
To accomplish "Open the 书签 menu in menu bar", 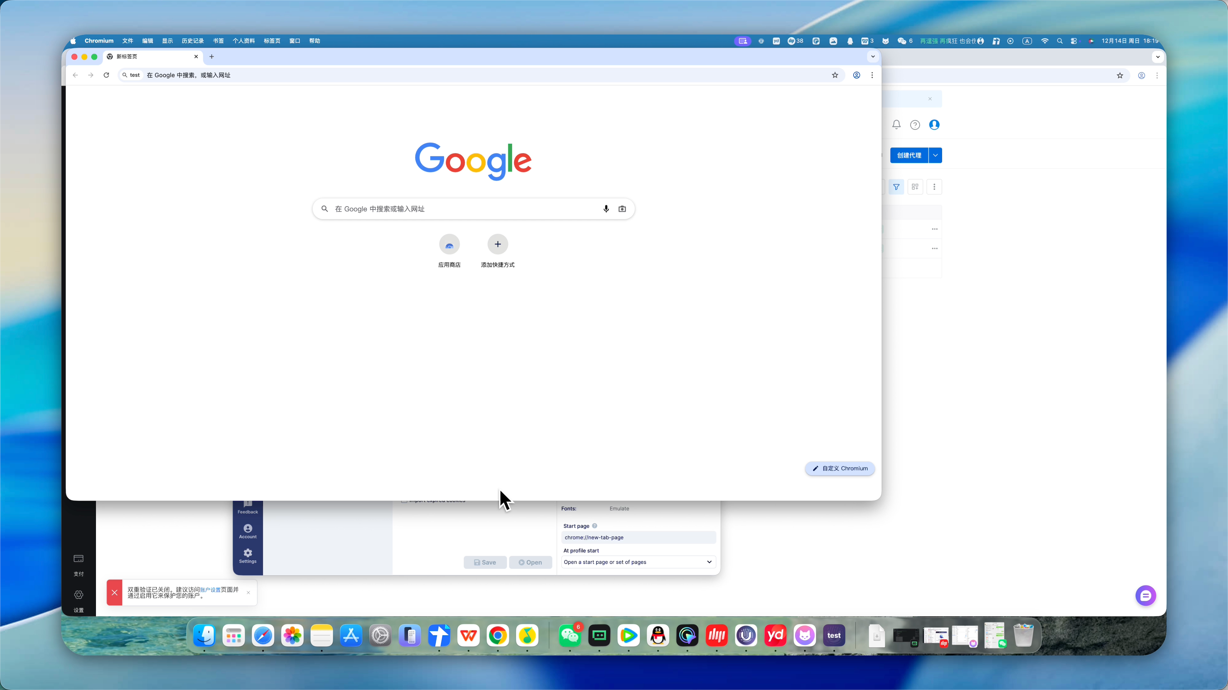I will 218,41.
